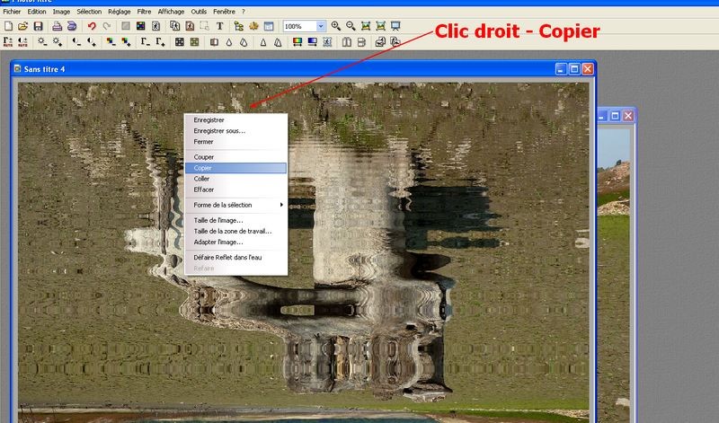Open the Réglage menu
Screen dimensions: 719x423
[118, 12]
